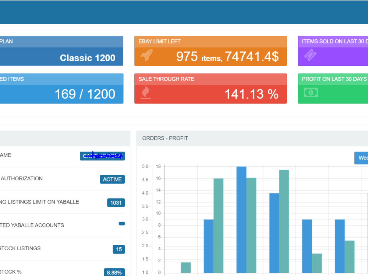The width and height of the screenshot is (368, 276).
Task: Click the shortest teal bar in the chart
Action: pyautogui.click(x=185, y=268)
